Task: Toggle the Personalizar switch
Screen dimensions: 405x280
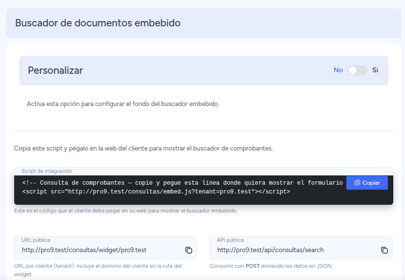Action: click(357, 70)
